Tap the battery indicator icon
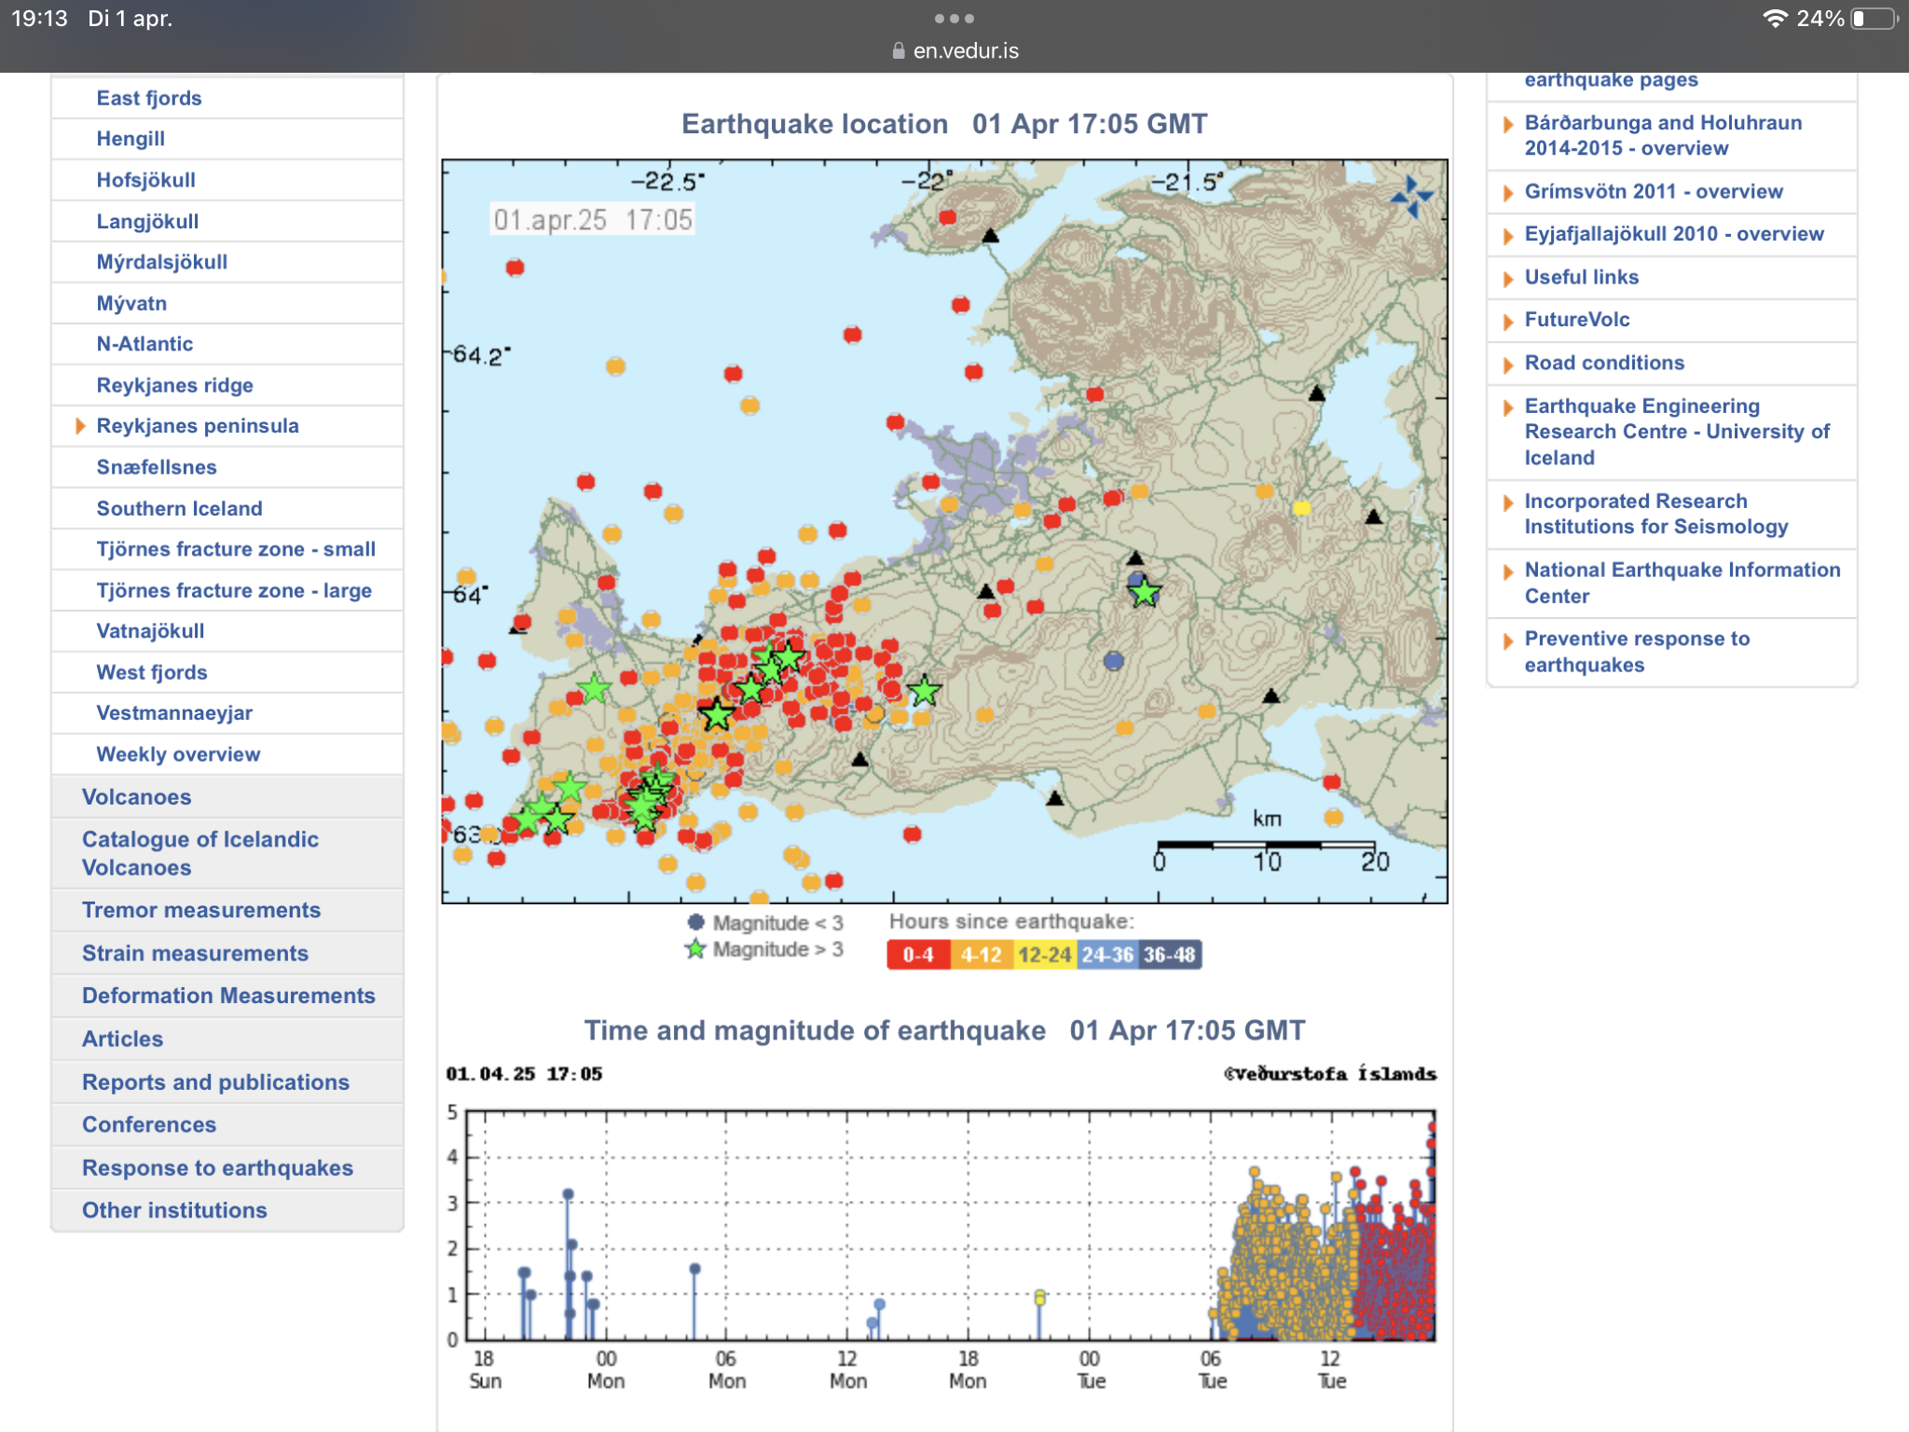The height and width of the screenshot is (1432, 1909). [x=1874, y=19]
